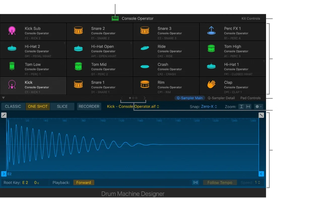Go to the previous pad page arrow
329x198 pixels.
(x=122, y=98)
